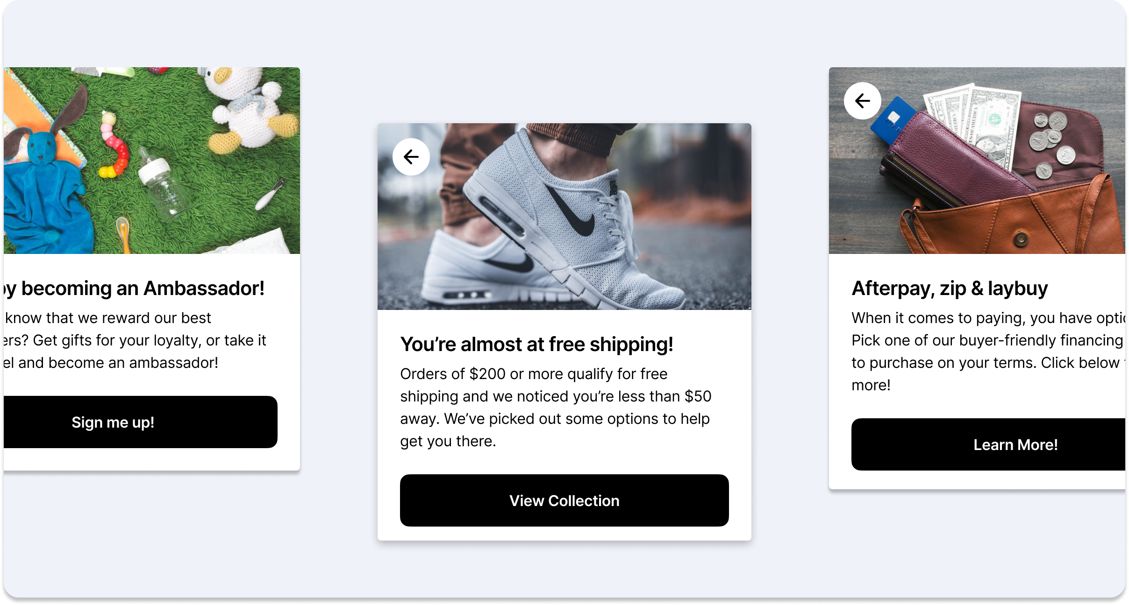
Task: Open the View Collection button
Action: pos(564,500)
